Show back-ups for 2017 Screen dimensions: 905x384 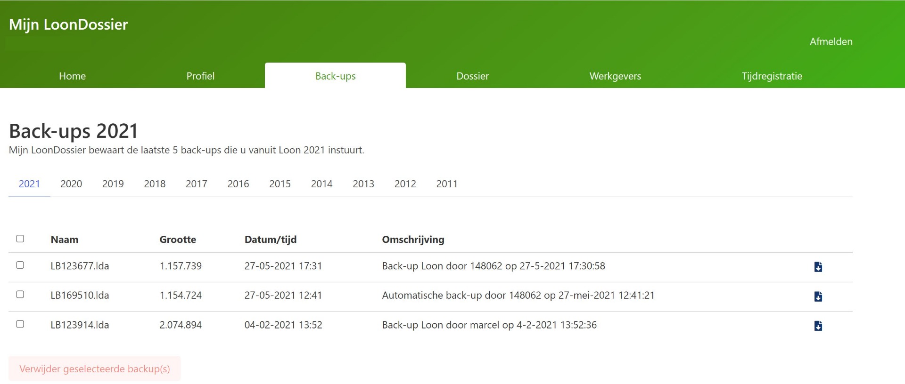(197, 184)
